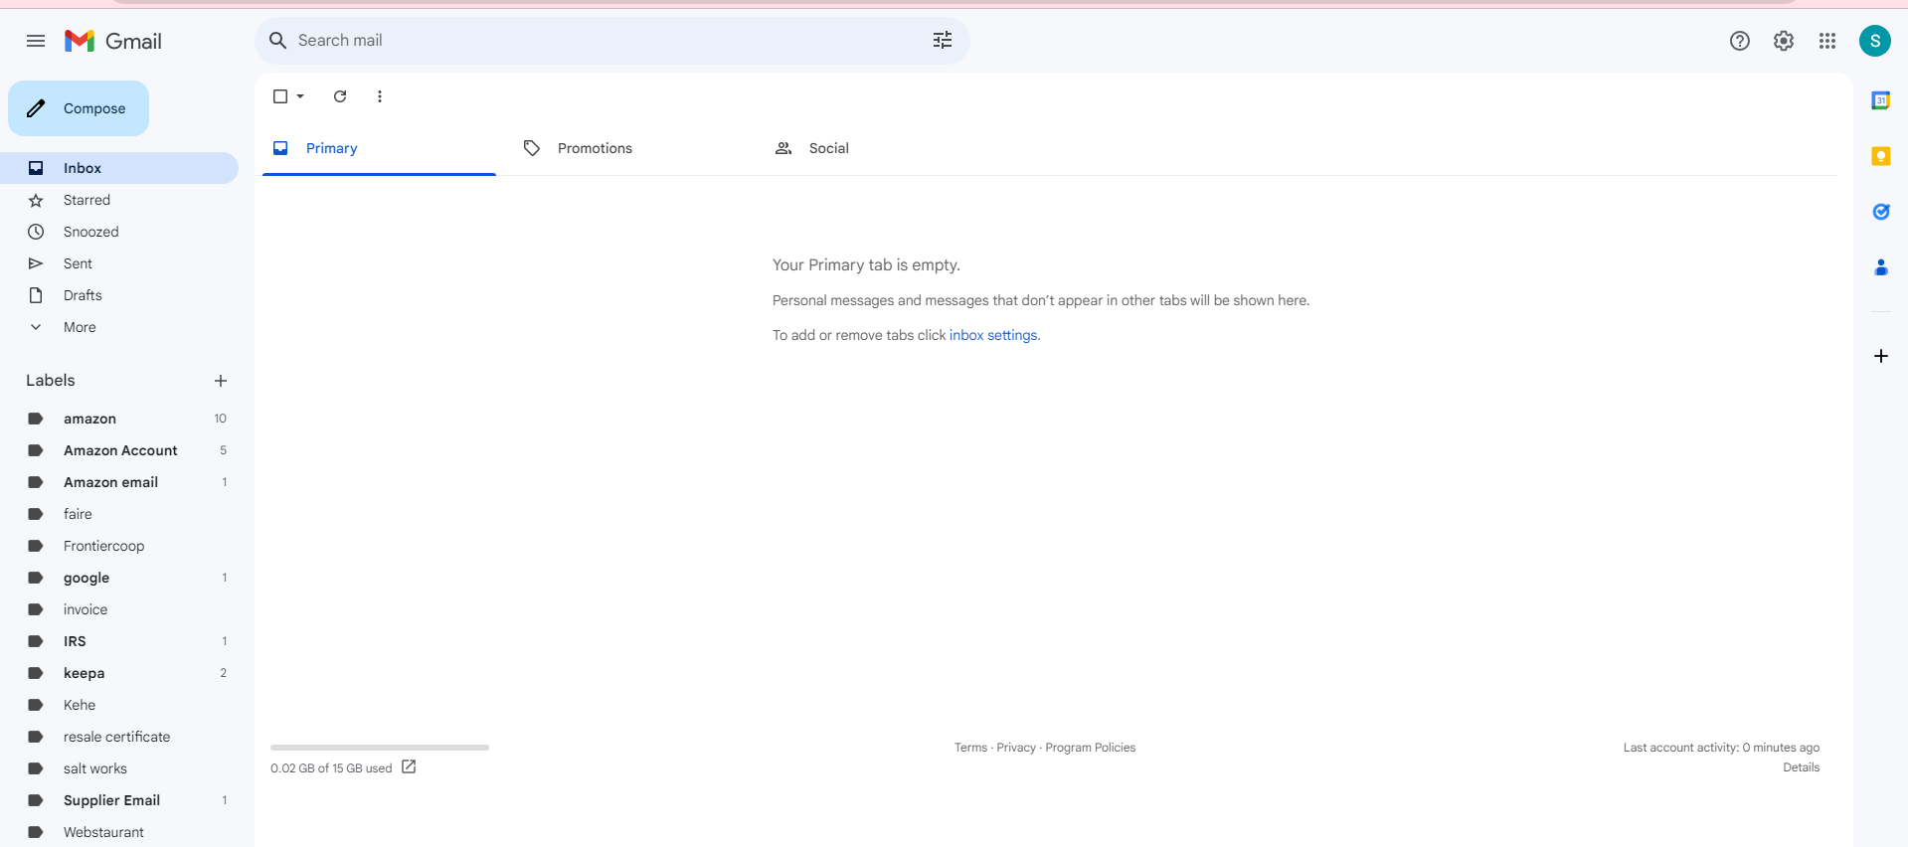This screenshot has height=847, width=1908.
Task: Open the resale certificate label
Action: coord(119,737)
